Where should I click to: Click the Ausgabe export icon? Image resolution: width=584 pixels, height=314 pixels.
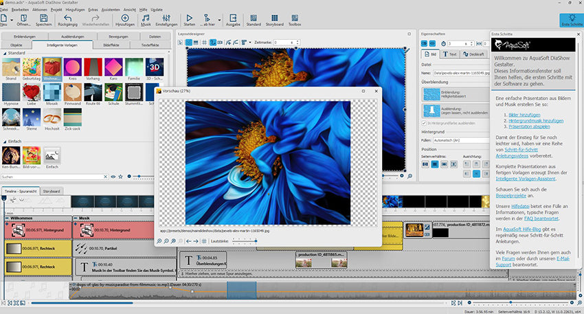tap(233, 19)
